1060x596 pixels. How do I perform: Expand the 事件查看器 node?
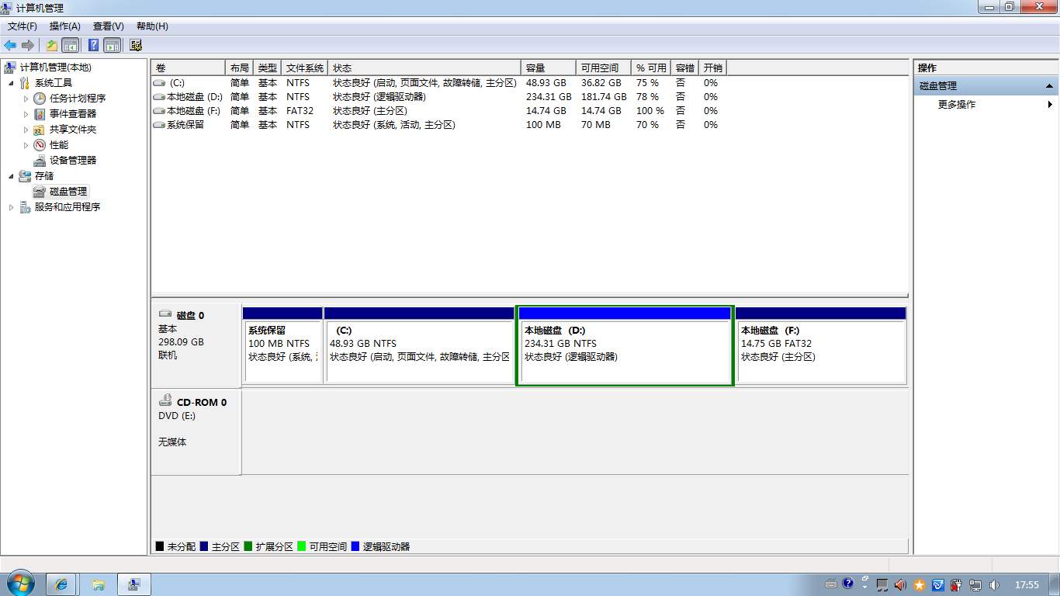tap(26, 114)
